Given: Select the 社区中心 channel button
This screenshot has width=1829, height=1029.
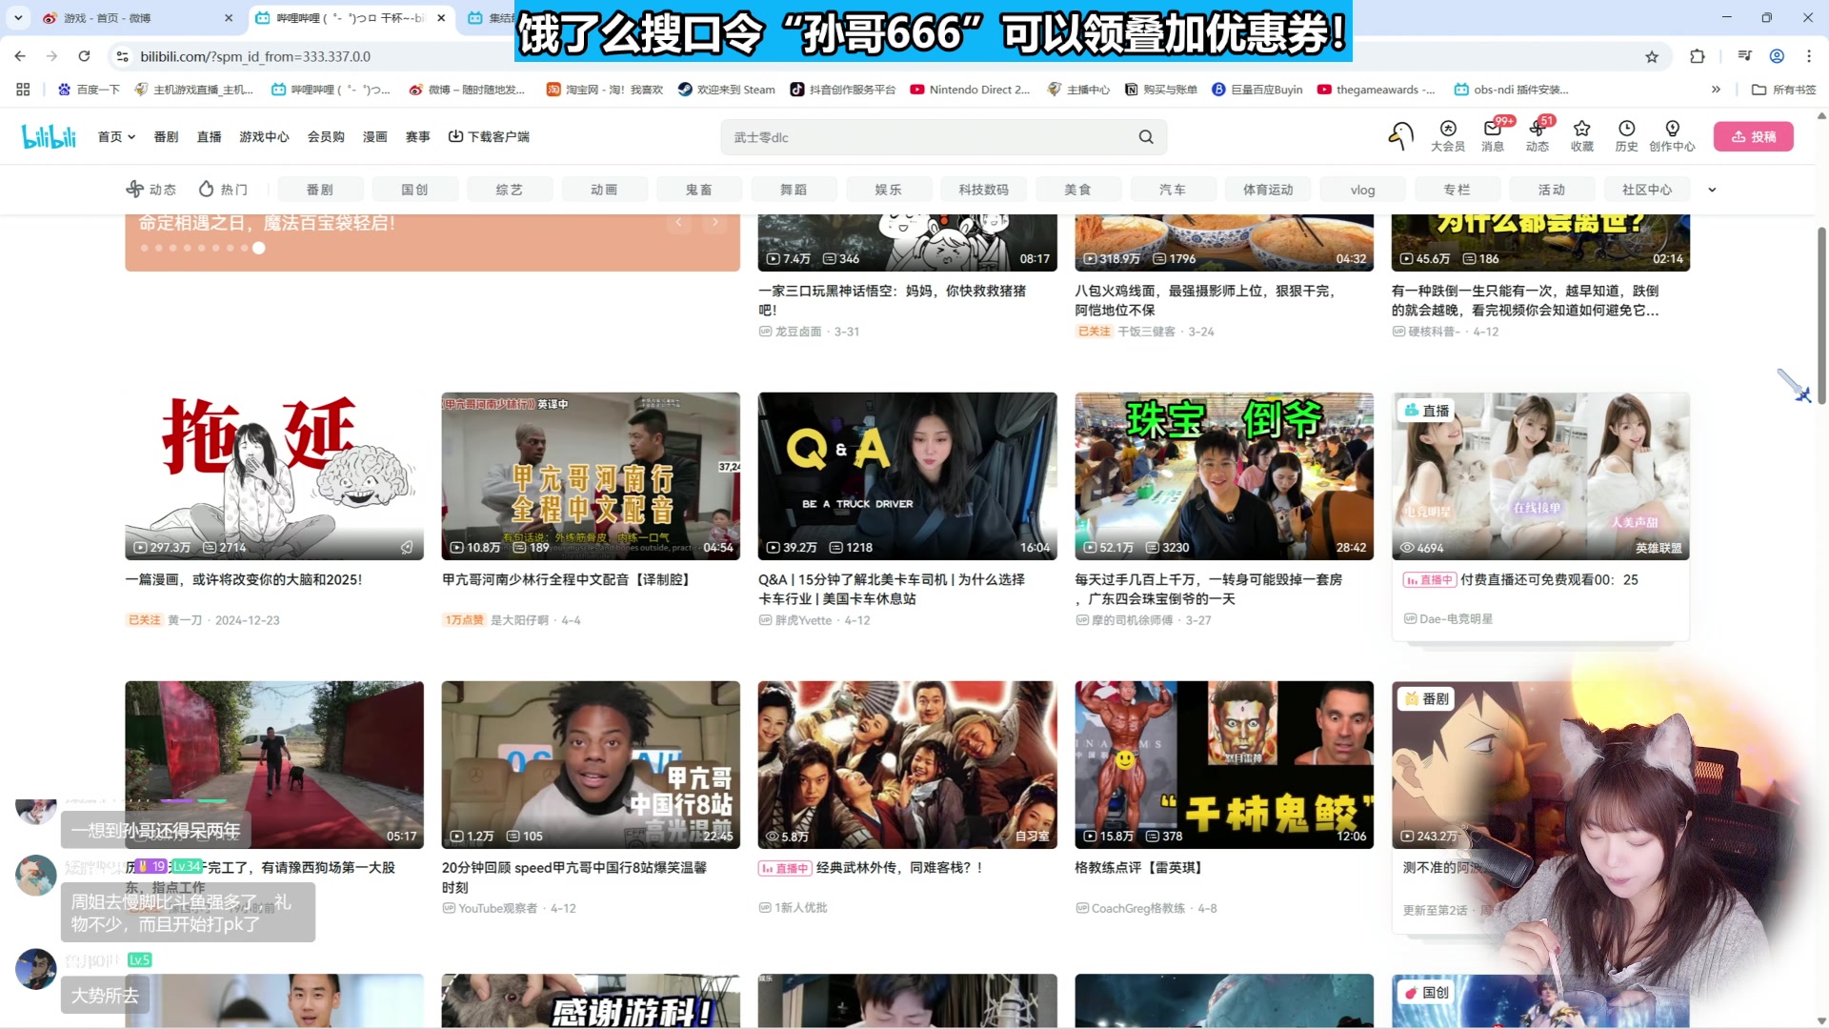Looking at the screenshot, I should (x=1647, y=190).
